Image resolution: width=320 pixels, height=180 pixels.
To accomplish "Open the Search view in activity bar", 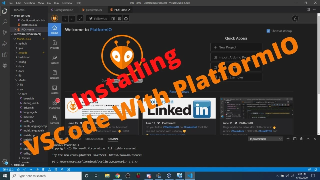I will click(x=5, y=22).
